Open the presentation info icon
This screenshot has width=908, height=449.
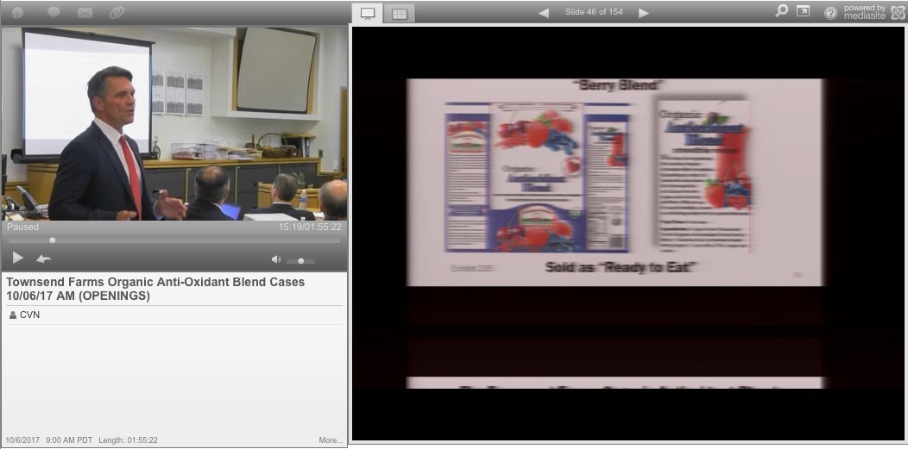(18, 12)
